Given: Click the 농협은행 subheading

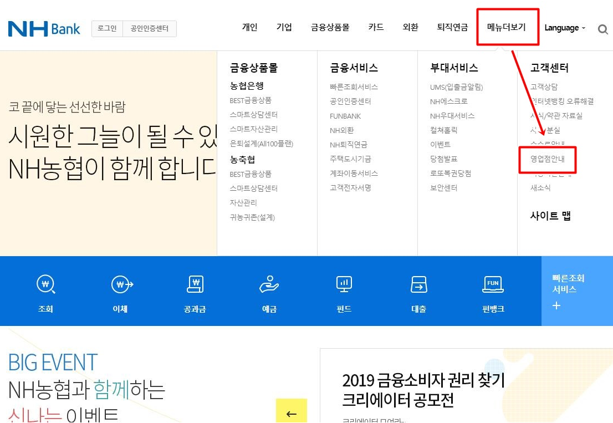Looking at the screenshot, I should [247, 85].
